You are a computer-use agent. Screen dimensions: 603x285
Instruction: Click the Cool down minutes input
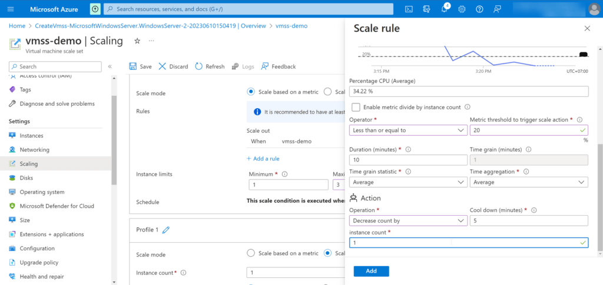529,221
